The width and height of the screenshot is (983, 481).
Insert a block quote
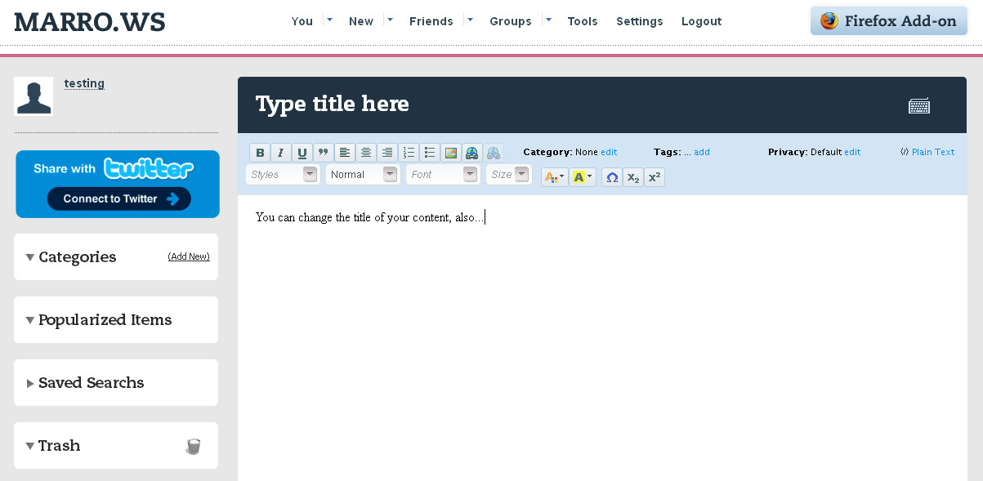point(324,153)
